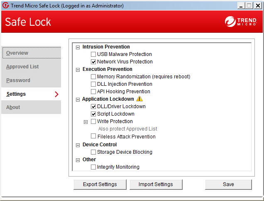Click the Export Settings button
The width and height of the screenshot is (264, 201).
(x=100, y=184)
